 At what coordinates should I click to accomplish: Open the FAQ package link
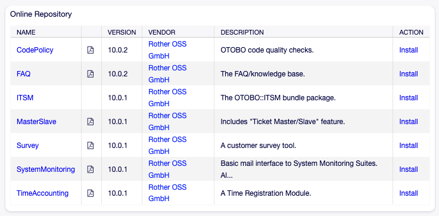coord(23,74)
